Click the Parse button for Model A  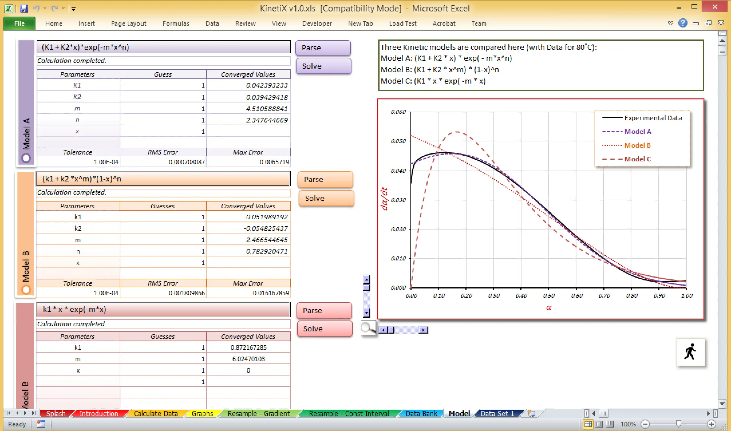click(x=323, y=47)
